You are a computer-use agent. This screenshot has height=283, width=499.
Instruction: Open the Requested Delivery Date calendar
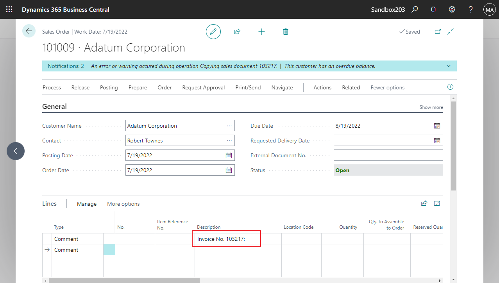436,140
